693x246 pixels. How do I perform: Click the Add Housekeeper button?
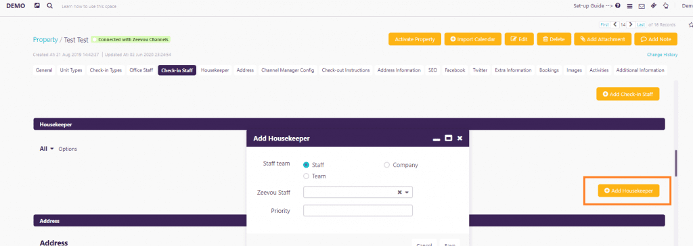[629, 191]
